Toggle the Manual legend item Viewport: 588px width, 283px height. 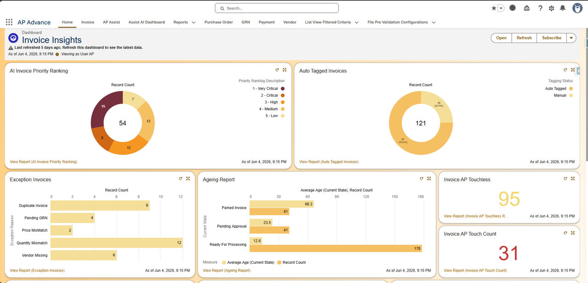[563, 95]
